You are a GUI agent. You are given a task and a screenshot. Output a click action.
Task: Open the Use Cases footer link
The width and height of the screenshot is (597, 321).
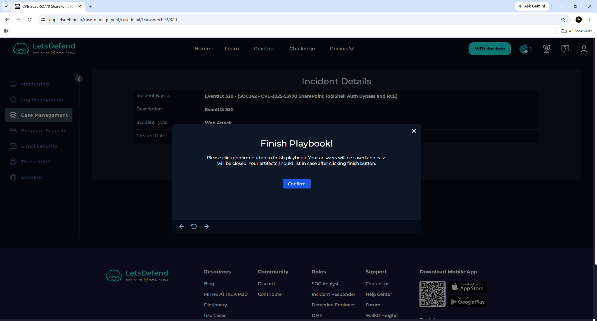(215, 315)
